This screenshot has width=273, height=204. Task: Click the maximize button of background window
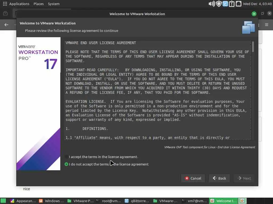262,14
